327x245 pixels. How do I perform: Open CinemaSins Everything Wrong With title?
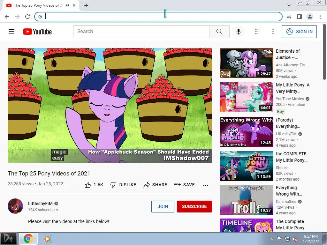point(289,191)
